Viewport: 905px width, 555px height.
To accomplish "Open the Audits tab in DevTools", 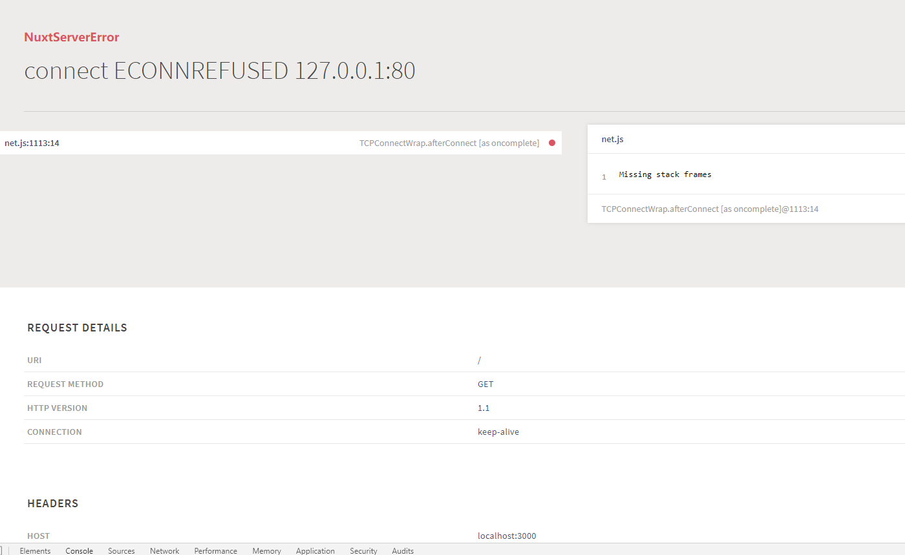I will coord(403,550).
